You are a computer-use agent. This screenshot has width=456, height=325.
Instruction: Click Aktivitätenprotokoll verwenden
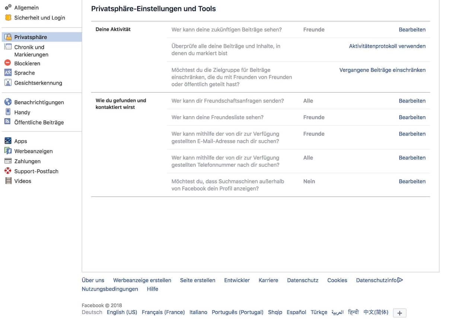click(387, 46)
